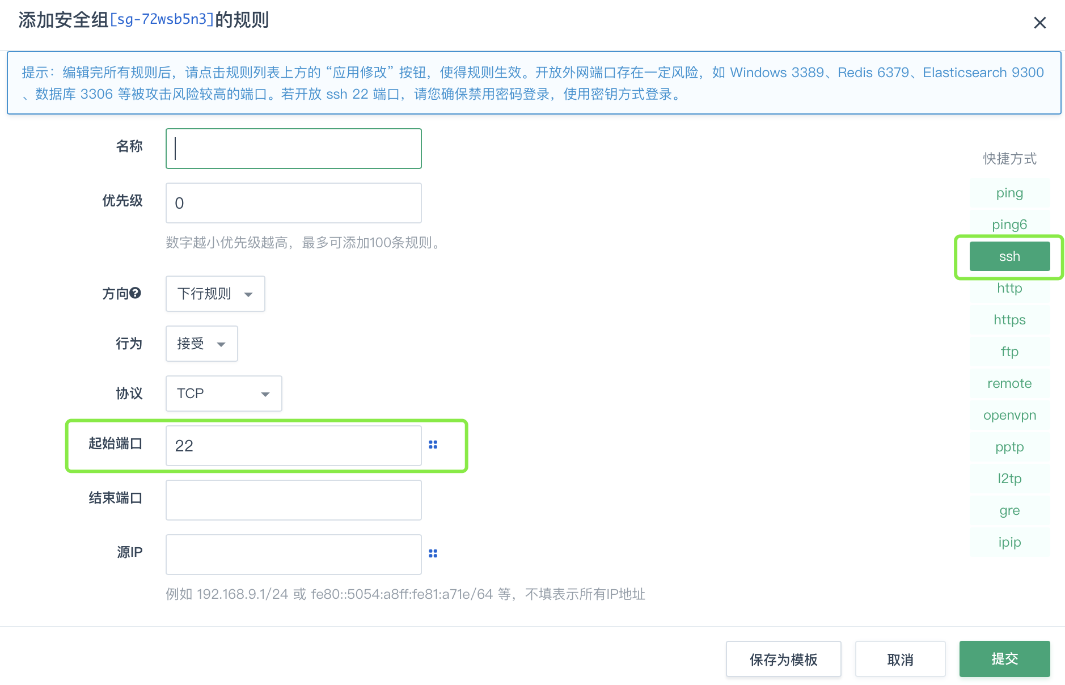Click the empty 结束端口 end port field
This screenshot has height=685, width=1065.
[x=294, y=500]
